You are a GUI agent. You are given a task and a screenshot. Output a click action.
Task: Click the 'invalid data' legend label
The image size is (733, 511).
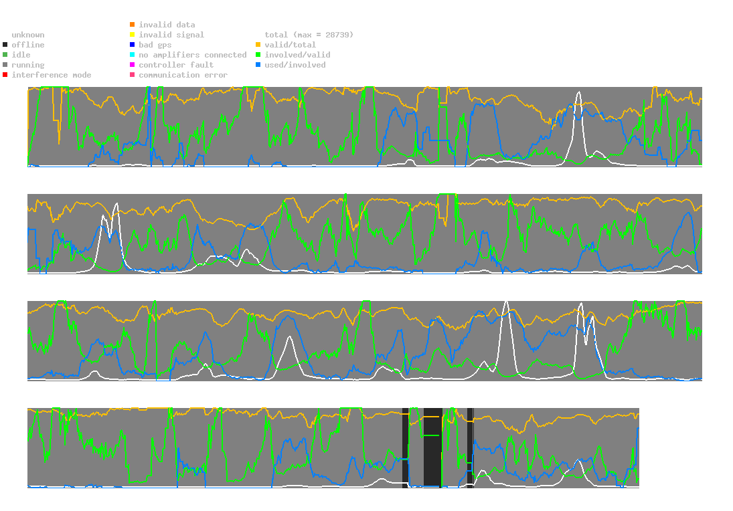click(167, 25)
